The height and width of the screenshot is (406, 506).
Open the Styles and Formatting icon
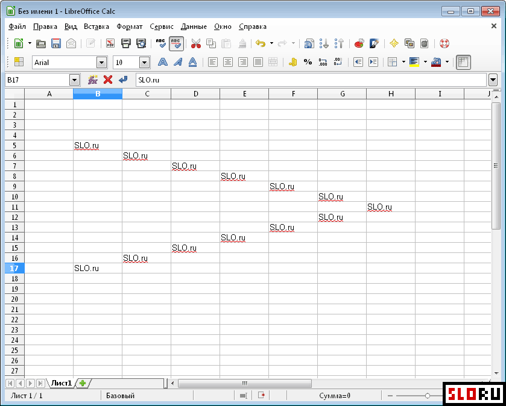point(19,62)
